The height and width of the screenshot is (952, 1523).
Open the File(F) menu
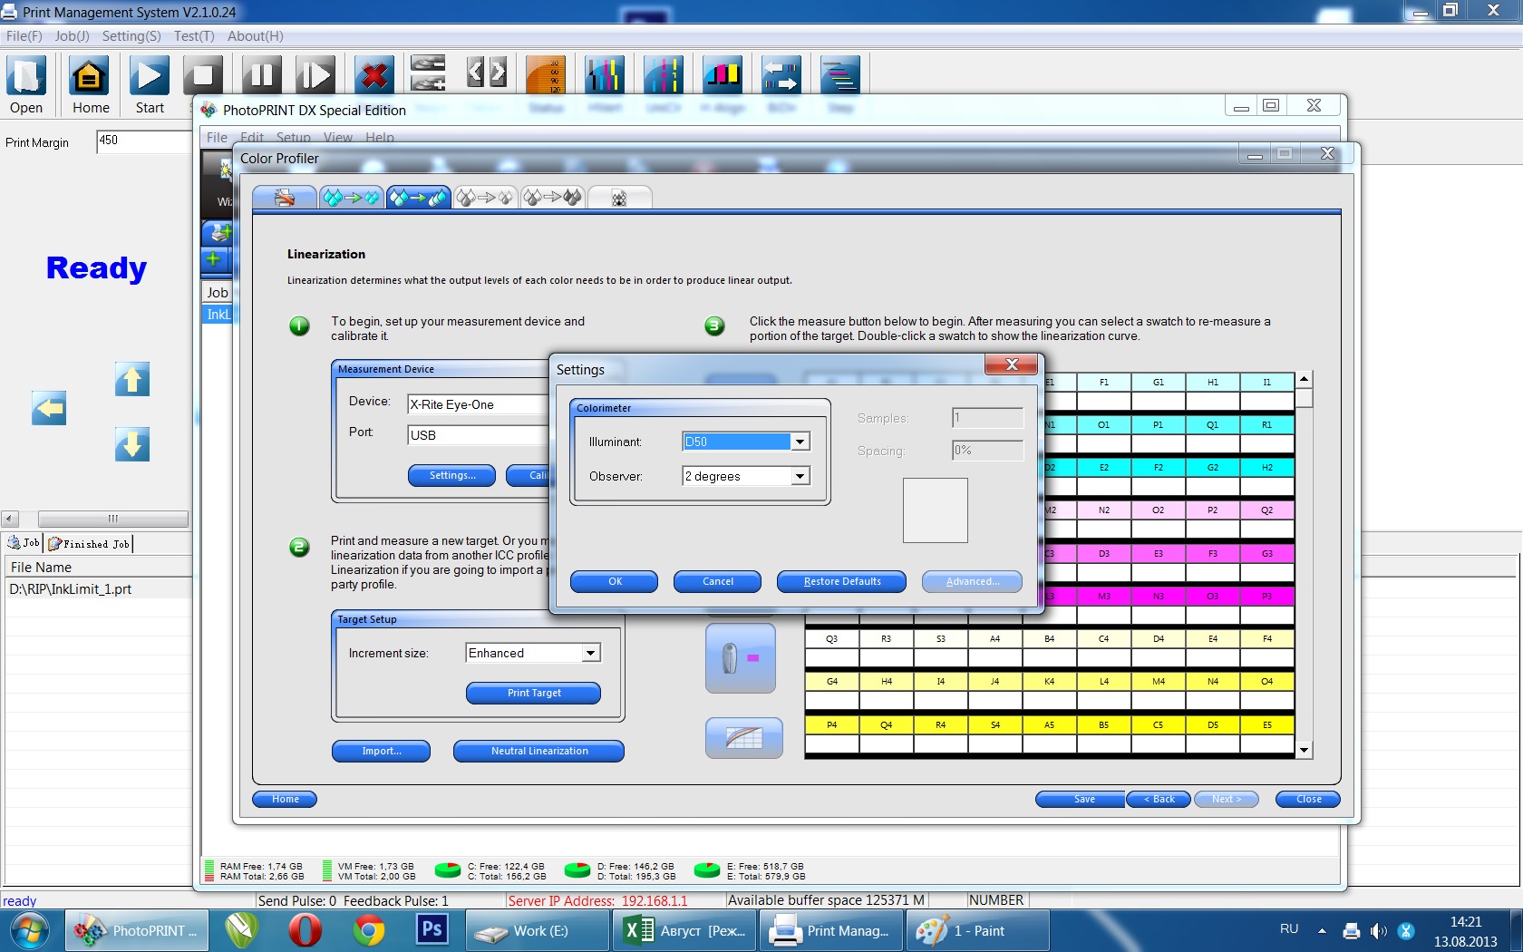24,36
